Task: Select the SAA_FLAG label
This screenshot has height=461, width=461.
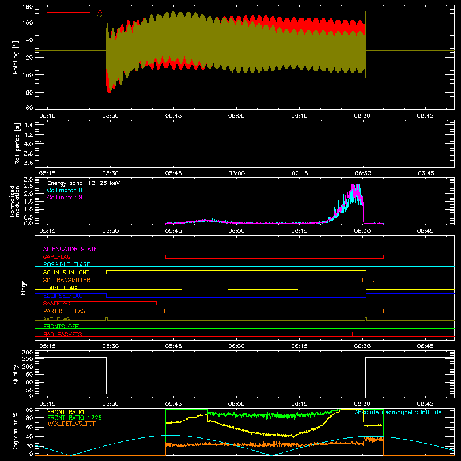Action: tap(56, 303)
